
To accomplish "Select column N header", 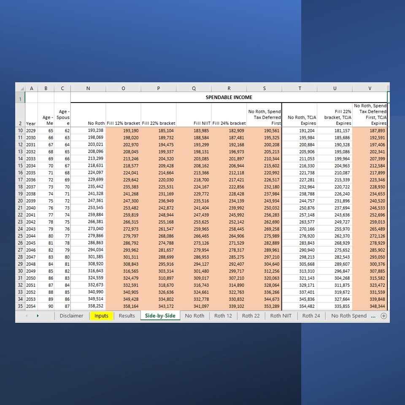I will point(88,88).
